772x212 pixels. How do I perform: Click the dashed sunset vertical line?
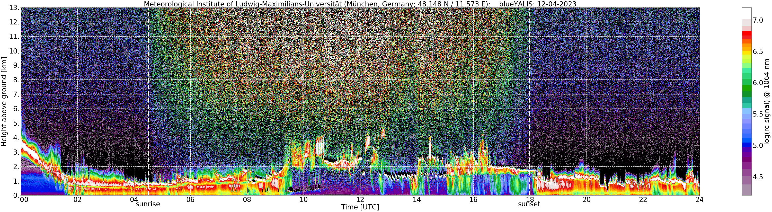coord(529,101)
